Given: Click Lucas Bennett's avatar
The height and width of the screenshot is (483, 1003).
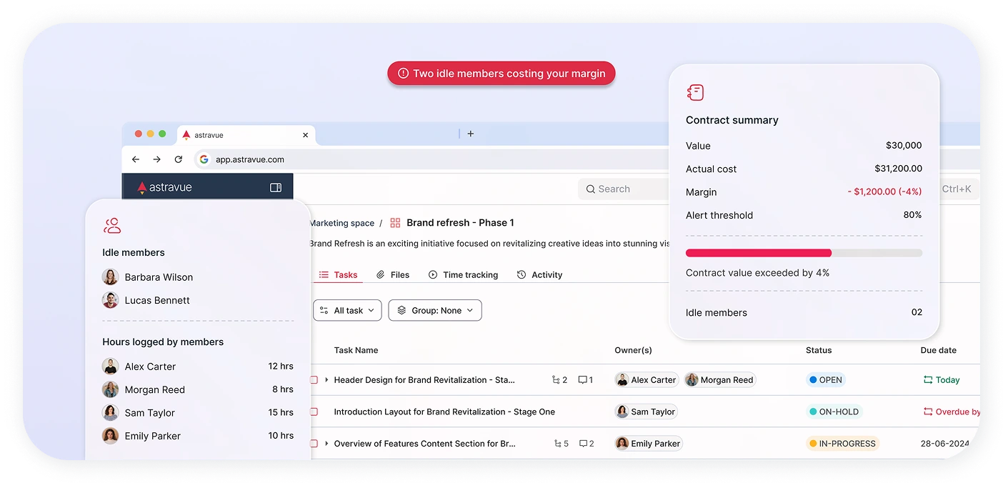Looking at the screenshot, I should [110, 300].
